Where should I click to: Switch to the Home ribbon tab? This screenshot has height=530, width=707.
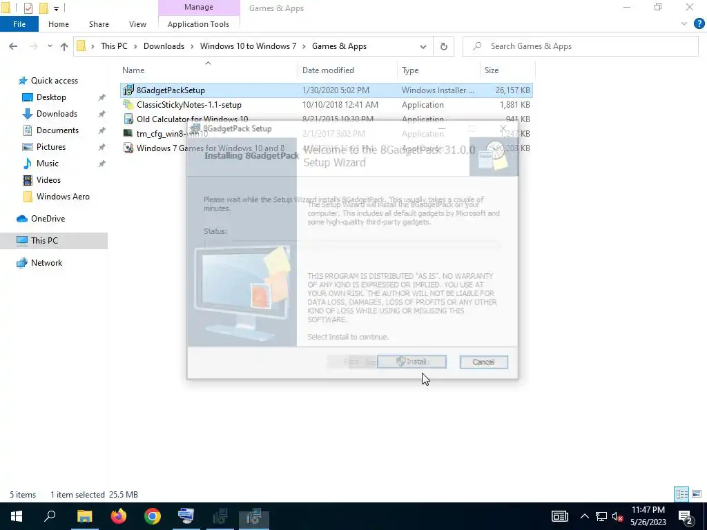click(x=59, y=24)
